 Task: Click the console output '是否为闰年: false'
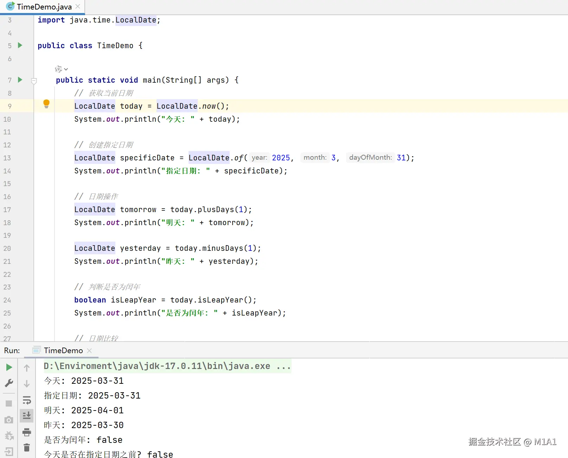tap(83, 440)
